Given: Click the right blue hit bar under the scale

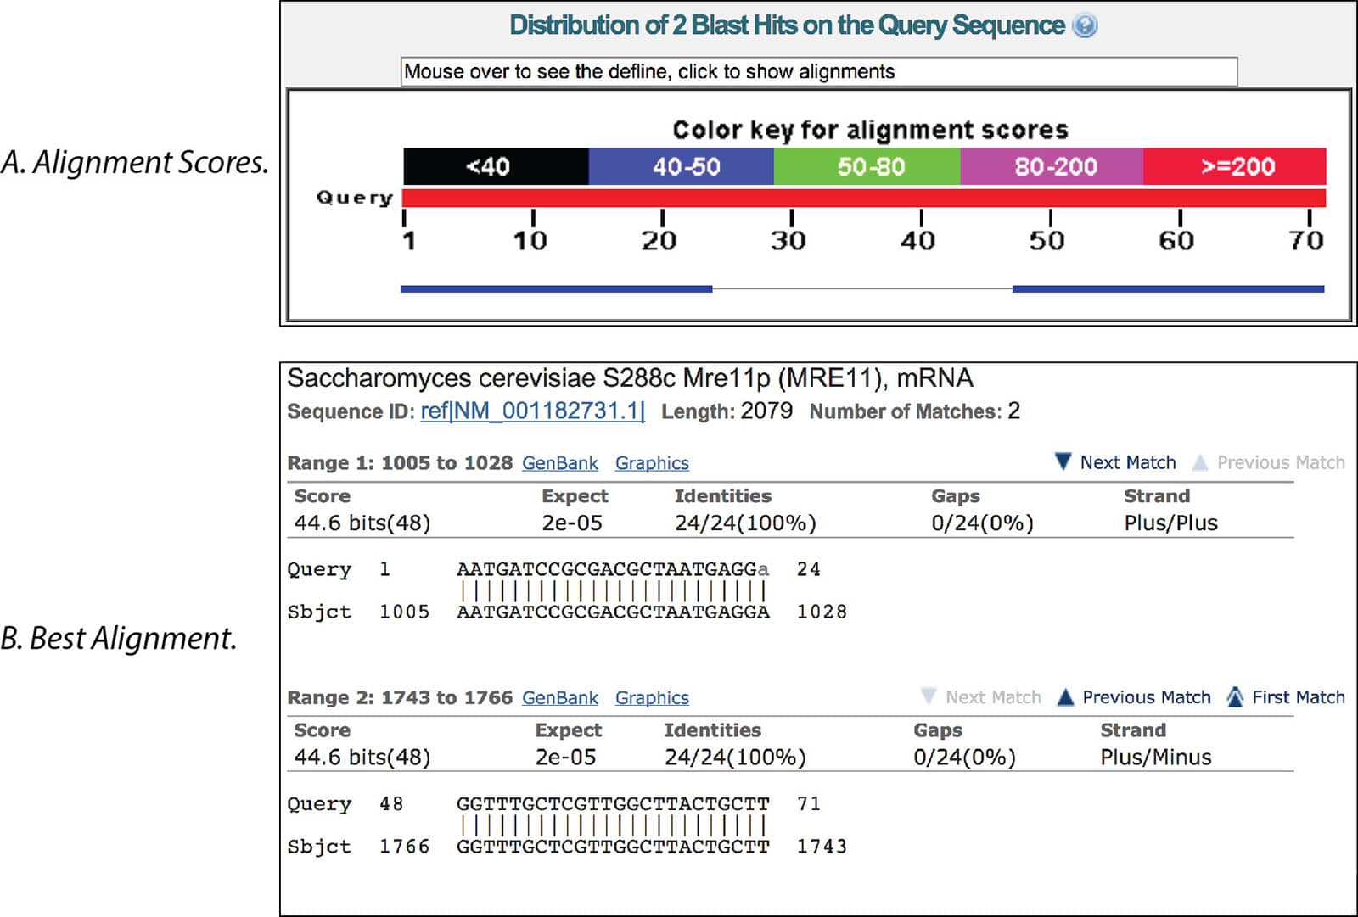Looking at the screenshot, I should (x=1168, y=289).
